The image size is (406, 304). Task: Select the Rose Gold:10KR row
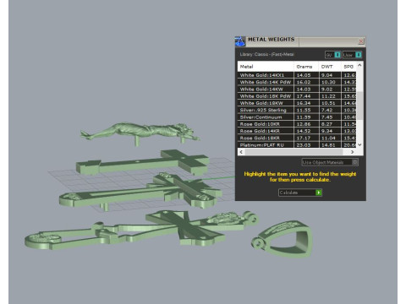(297, 124)
